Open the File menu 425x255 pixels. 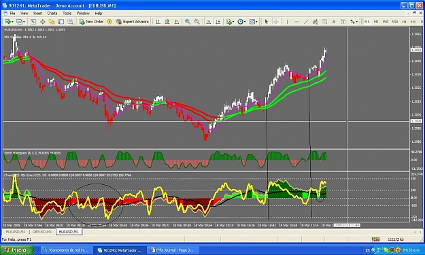(x=12, y=14)
